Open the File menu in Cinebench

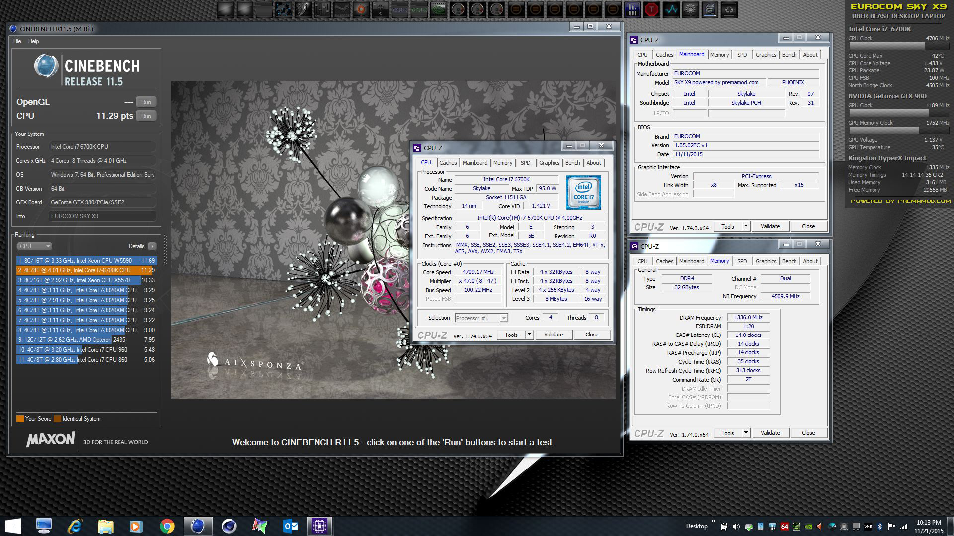pyautogui.click(x=17, y=41)
